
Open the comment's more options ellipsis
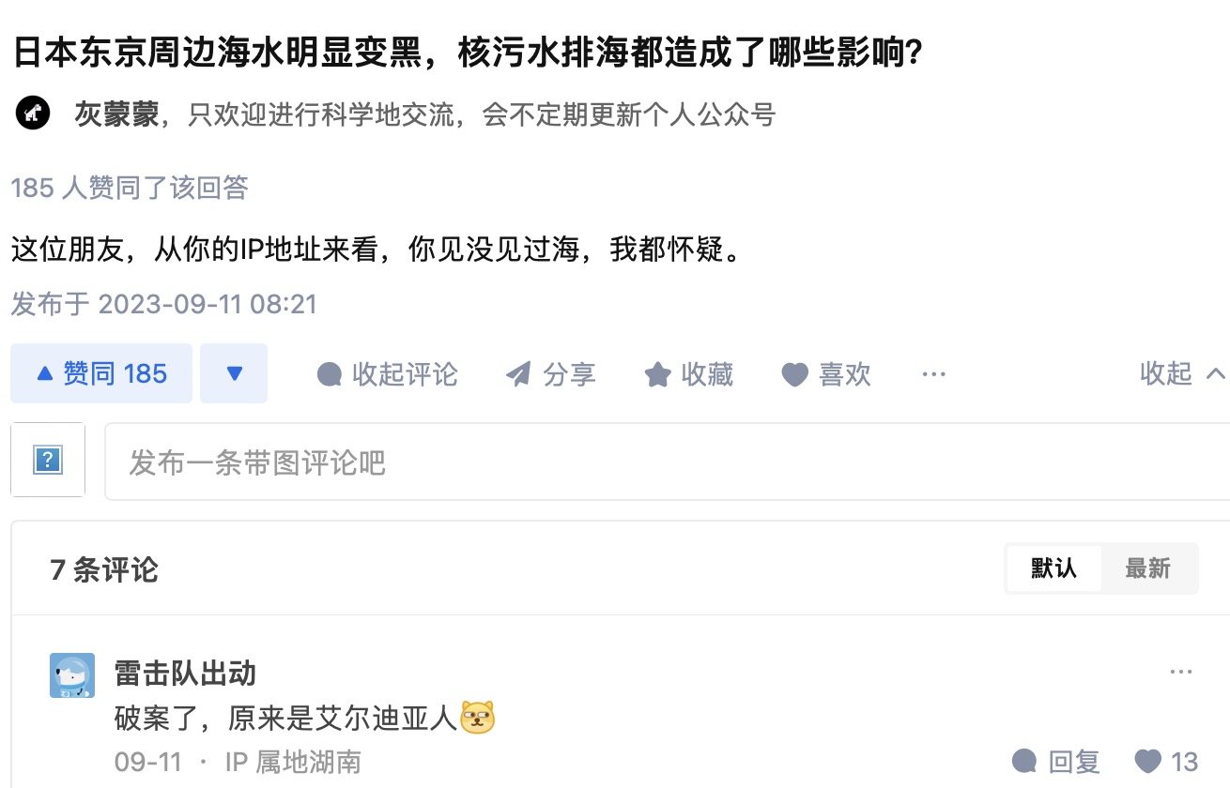pyautogui.click(x=1181, y=673)
